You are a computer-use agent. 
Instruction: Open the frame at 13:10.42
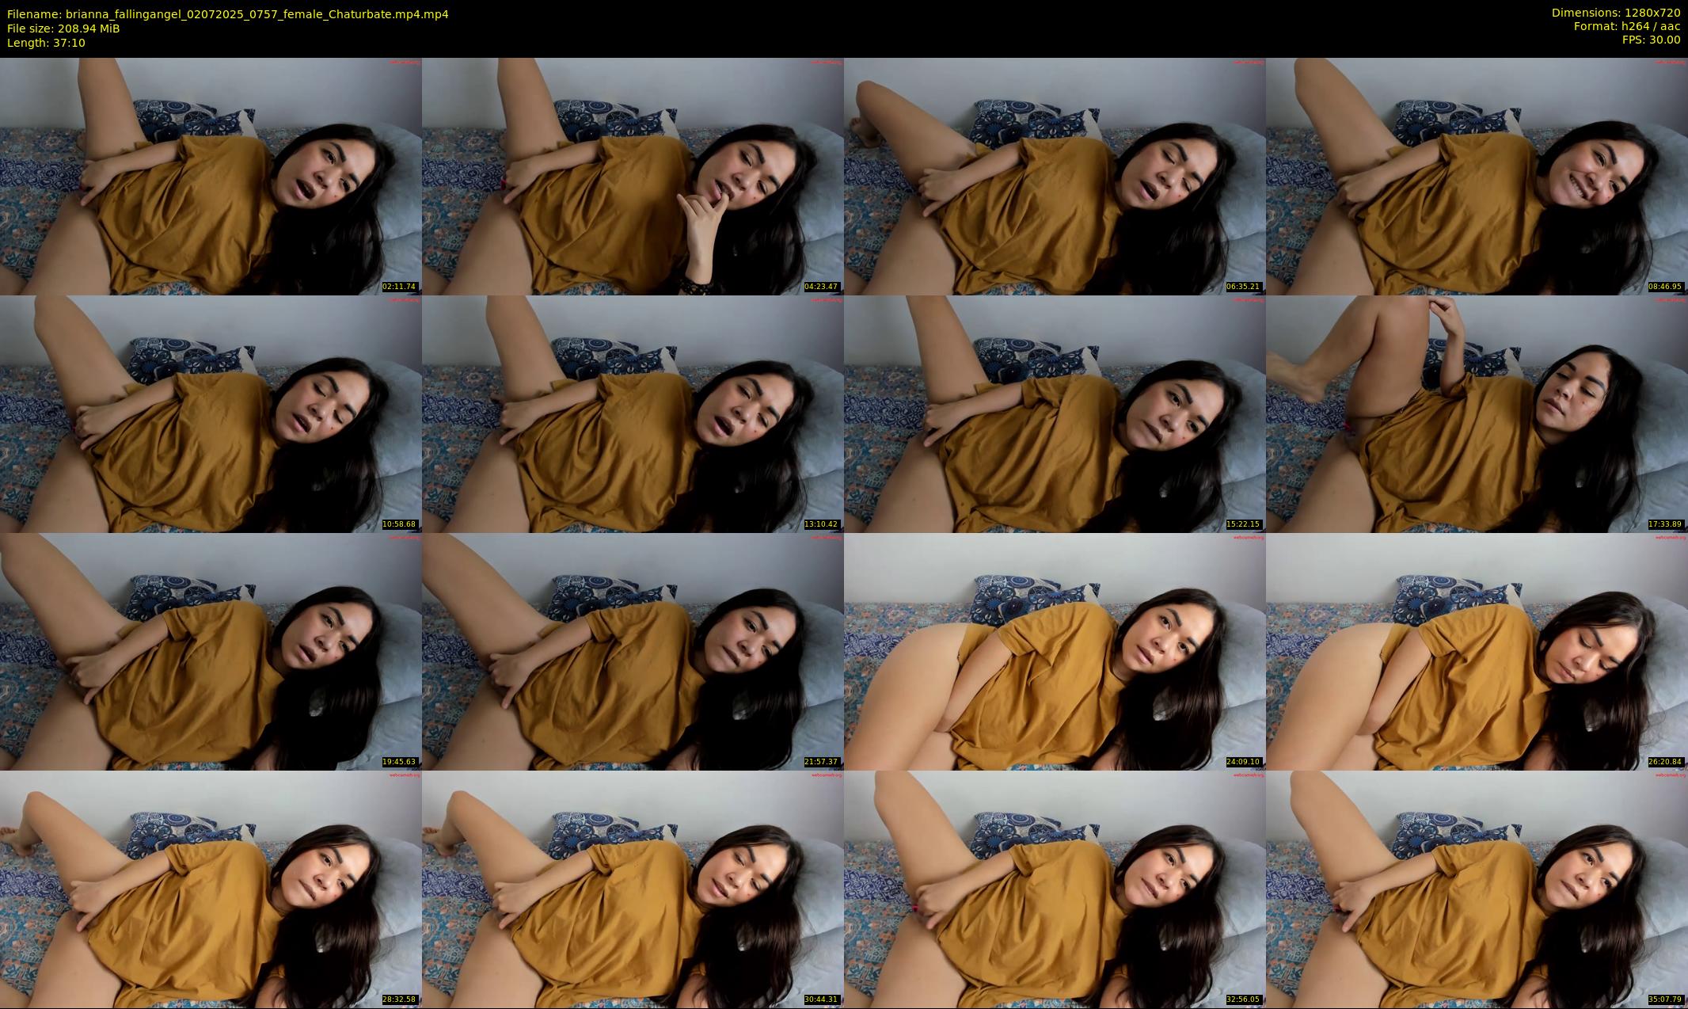pyautogui.click(x=633, y=413)
